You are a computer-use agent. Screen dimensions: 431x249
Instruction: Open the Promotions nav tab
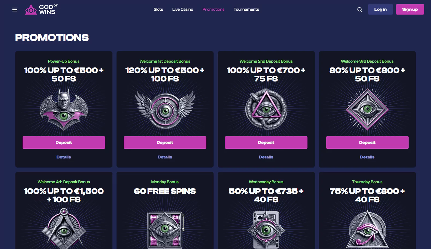(213, 9)
